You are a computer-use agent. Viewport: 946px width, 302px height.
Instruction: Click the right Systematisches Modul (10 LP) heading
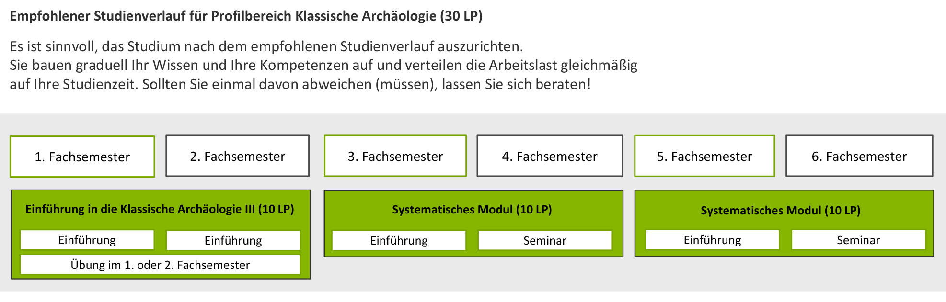click(x=780, y=211)
